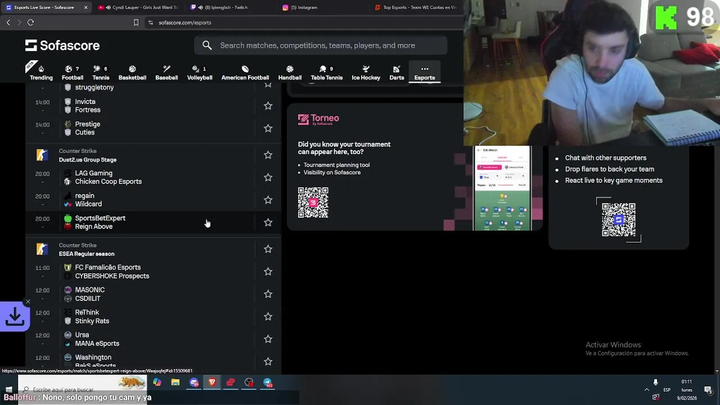Open File Explorer from the taskbar
This screenshot has height=405, width=720.
coord(175,382)
